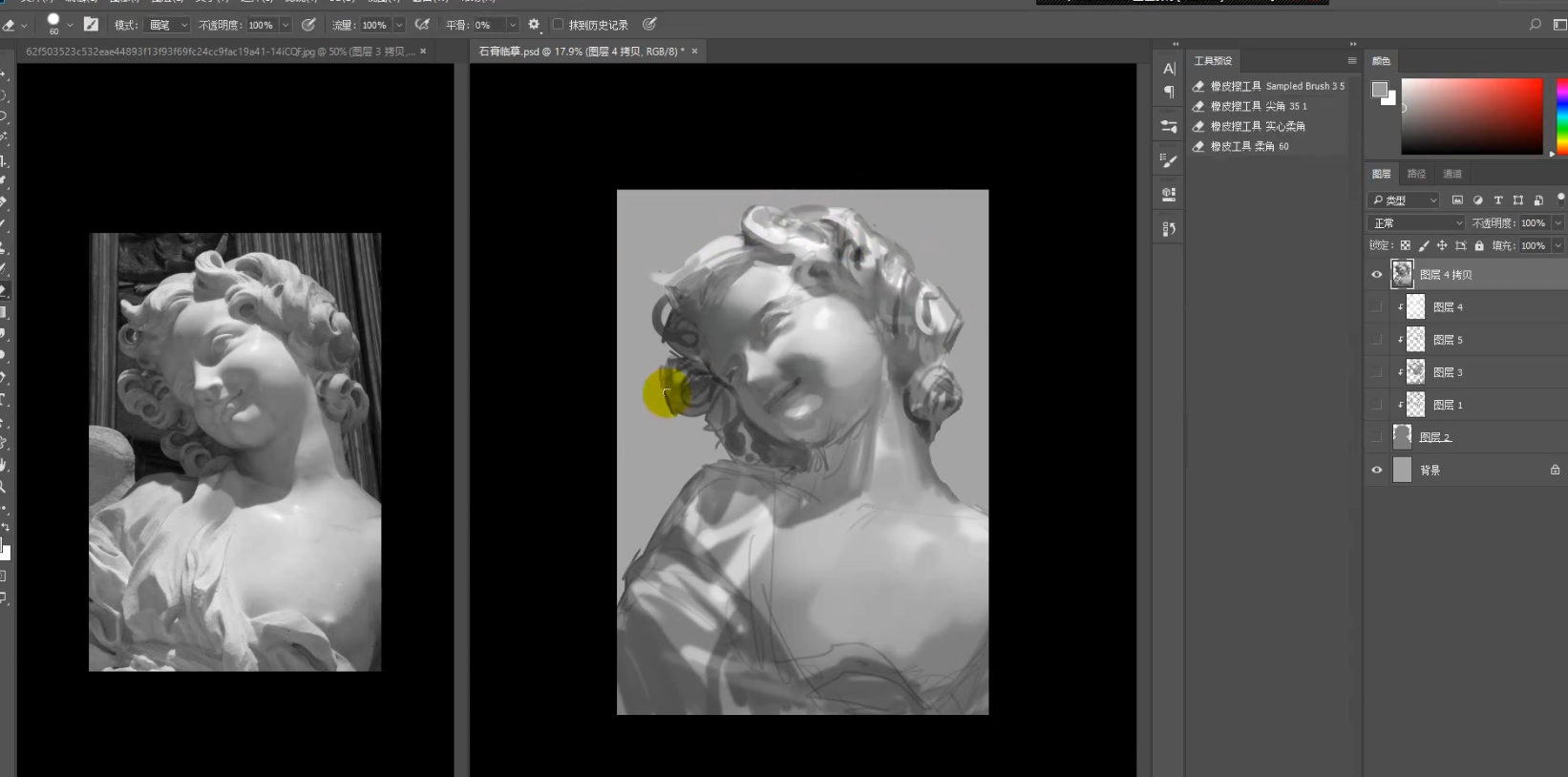Open the eraser tool preset picker
Screen dimensions: 1568x777
13,25
